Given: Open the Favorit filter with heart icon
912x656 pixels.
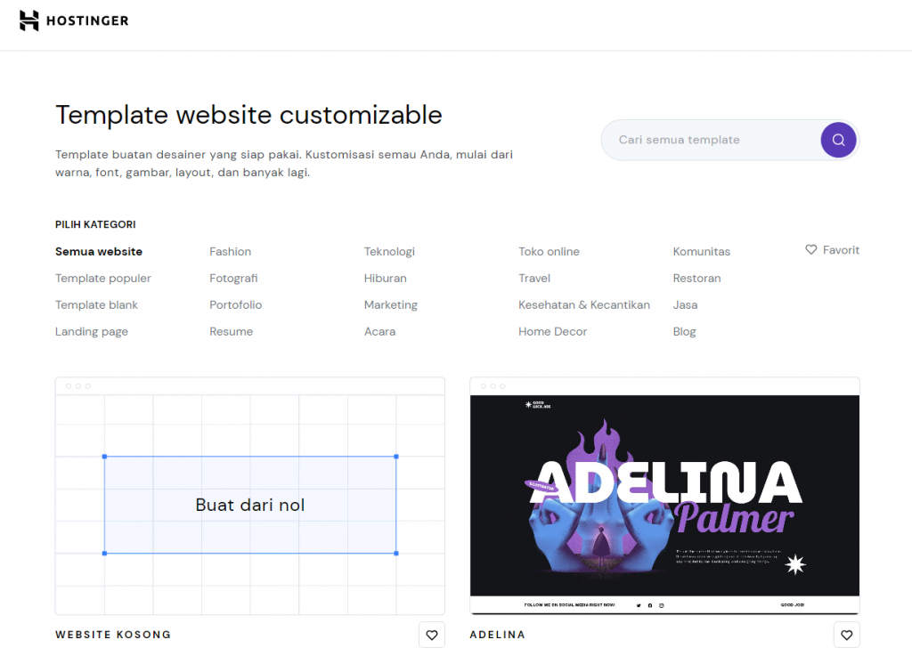Looking at the screenshot, I should click(x=833, y=250).
